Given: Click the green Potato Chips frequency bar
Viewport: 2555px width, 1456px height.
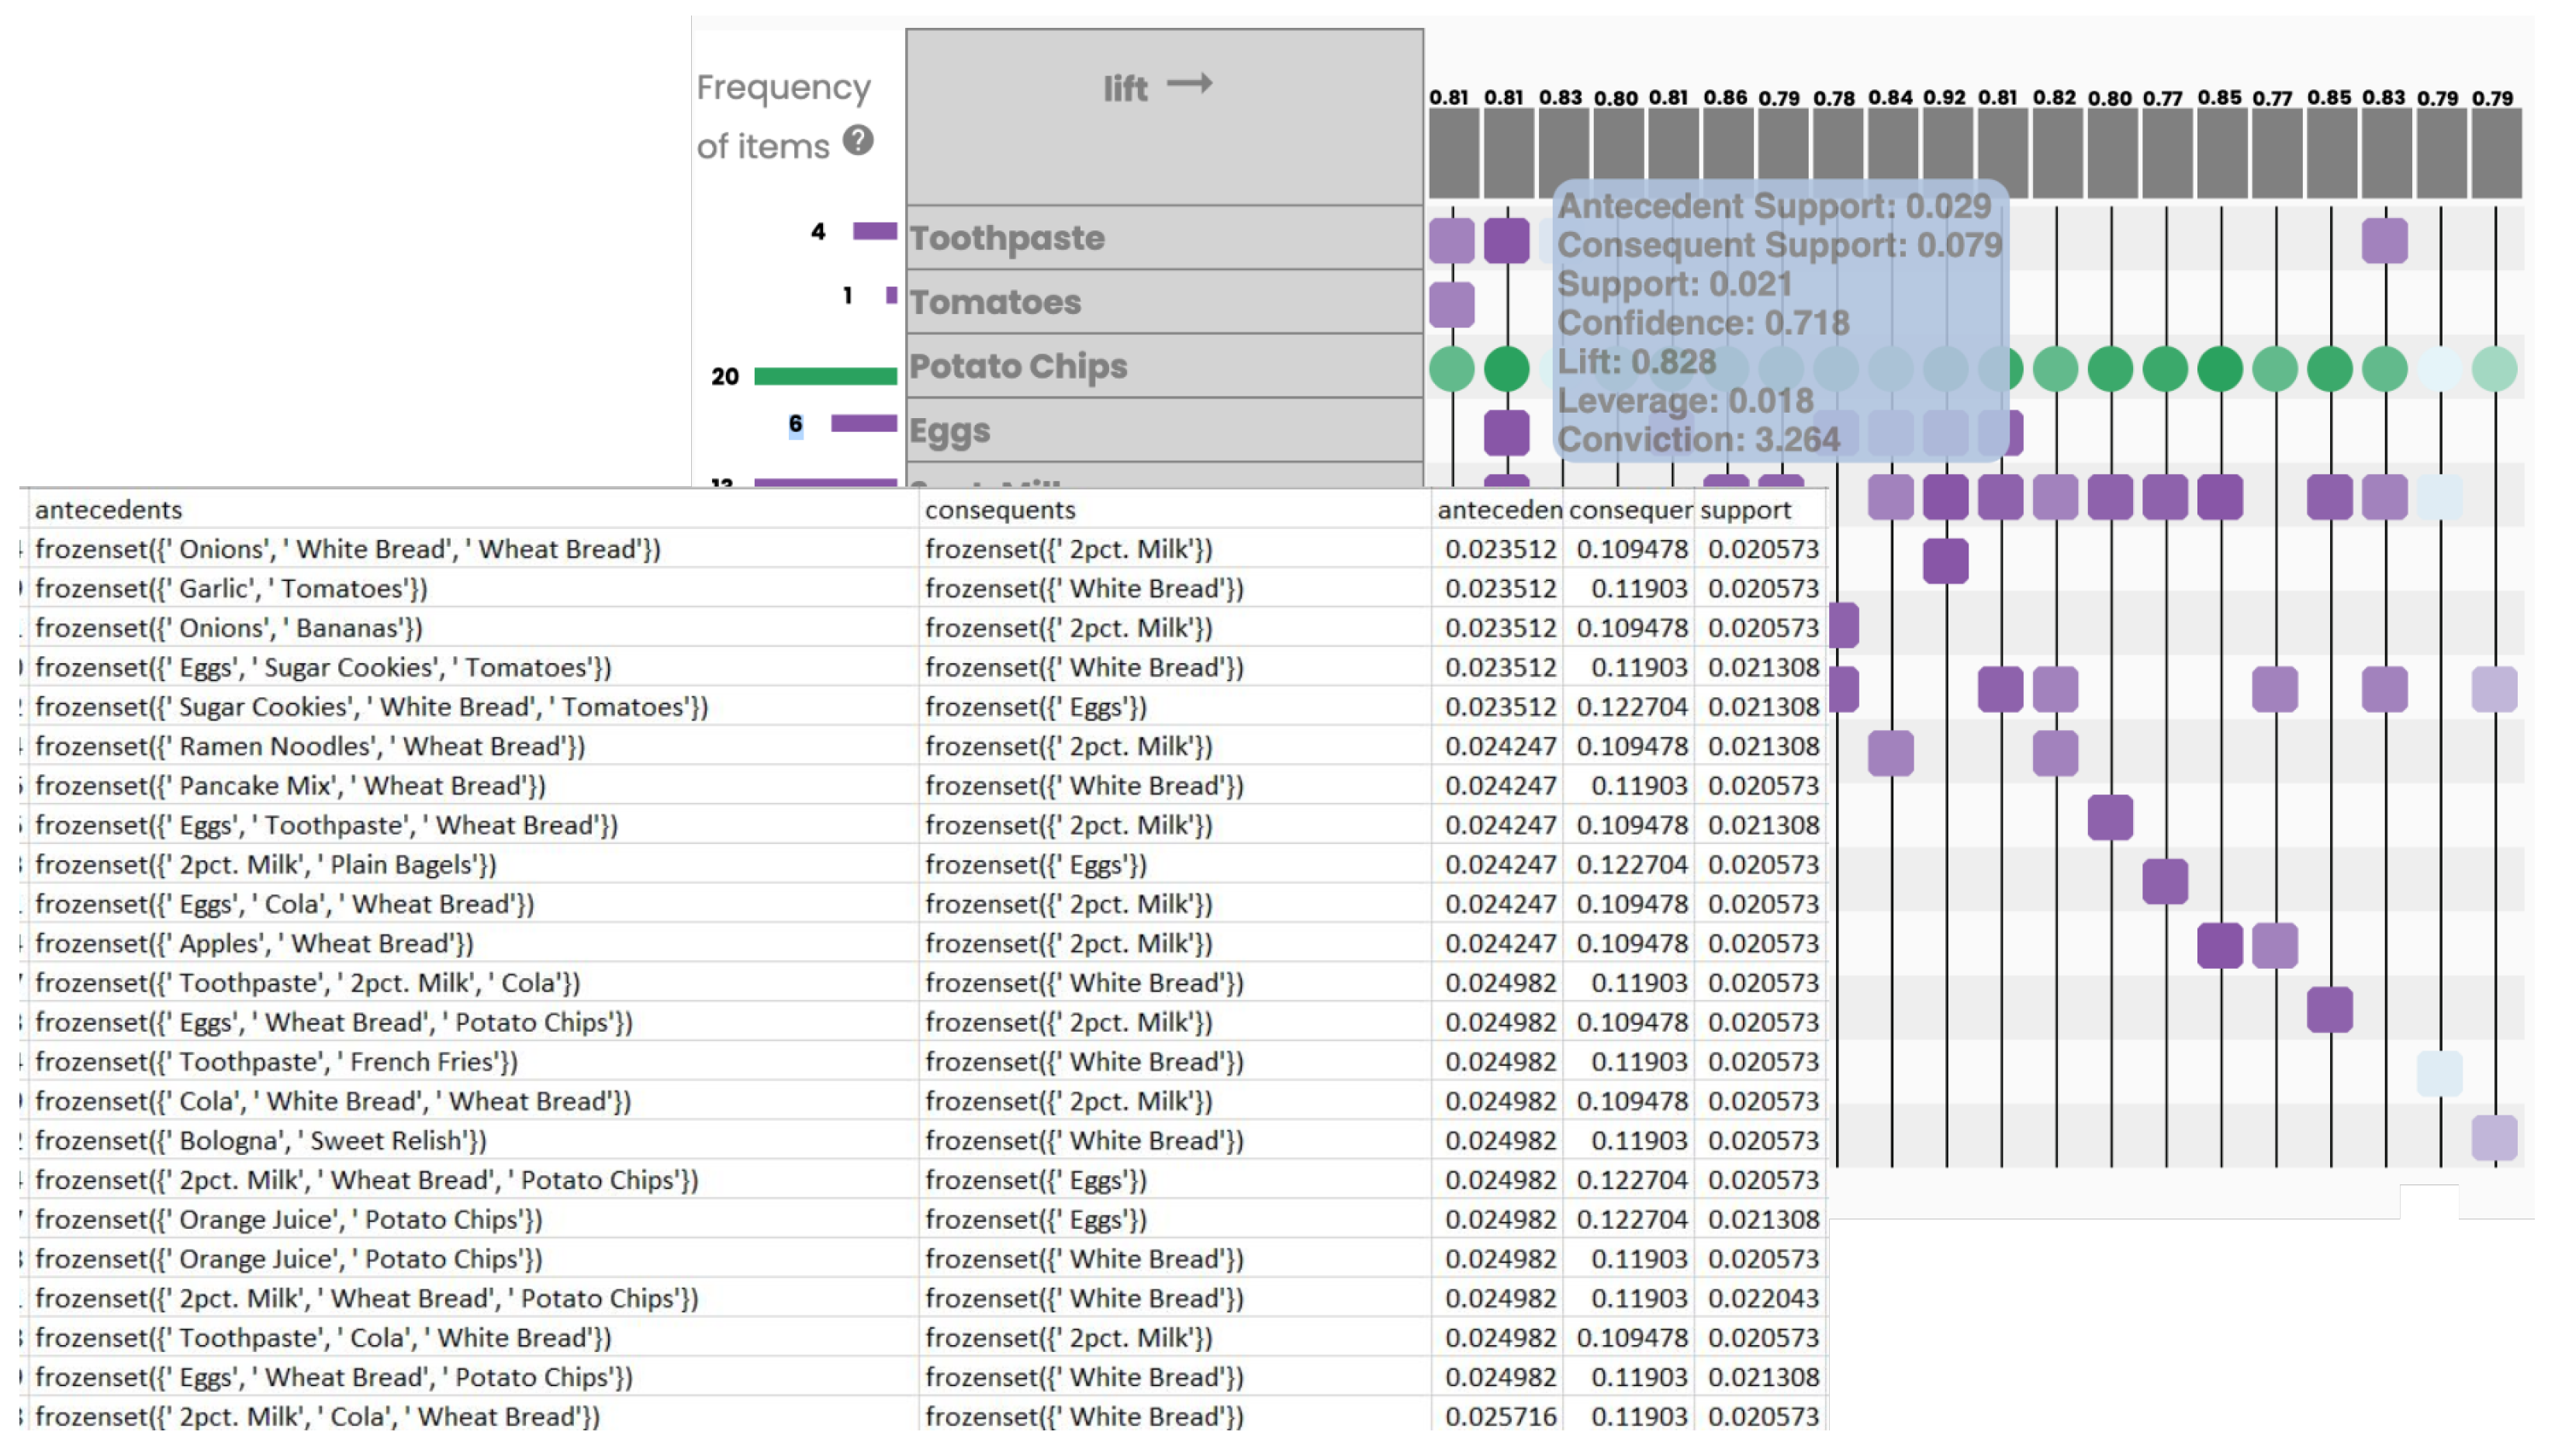Looking at the screenshot, I should click(825, 376).
